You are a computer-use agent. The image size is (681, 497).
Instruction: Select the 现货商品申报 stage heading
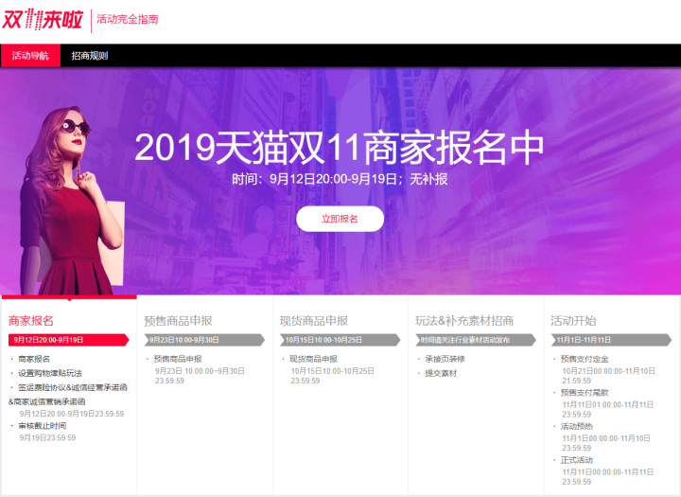[x=314, y=321]
